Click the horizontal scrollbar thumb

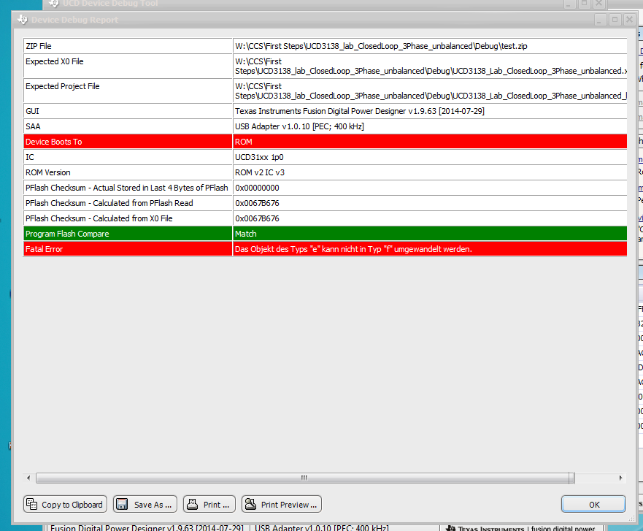[x=305, y=478]
